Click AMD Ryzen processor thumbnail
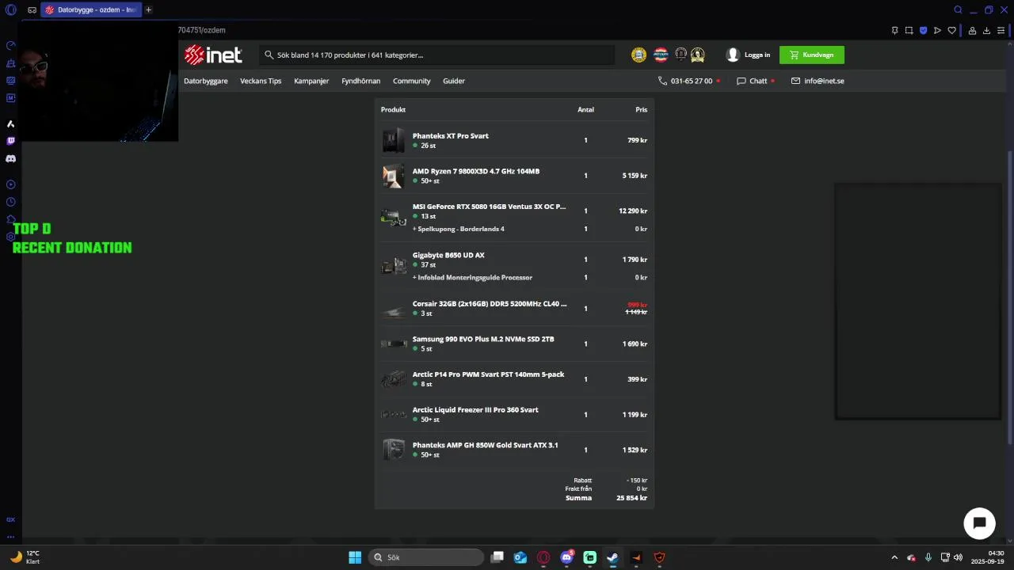This screenshot has width=1014, height=570. pyautogui.click(x=393, y=176)
